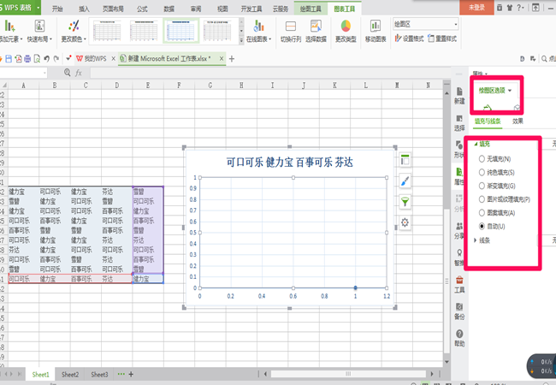Click the 更改颜色 change colors icon
This screenshot has height=385, width=556.
[74, 27]
